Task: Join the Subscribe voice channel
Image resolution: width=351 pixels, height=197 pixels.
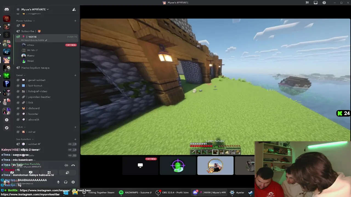Action: click(x=46, y=31)
